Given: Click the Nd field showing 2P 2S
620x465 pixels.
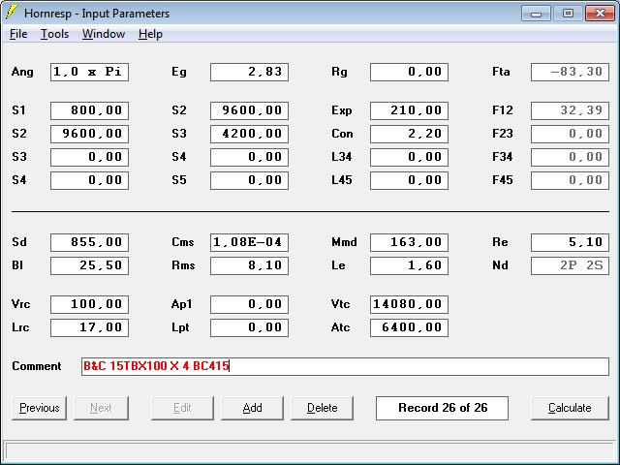Looking at the screenshot, I should click(x=570, y=265).
